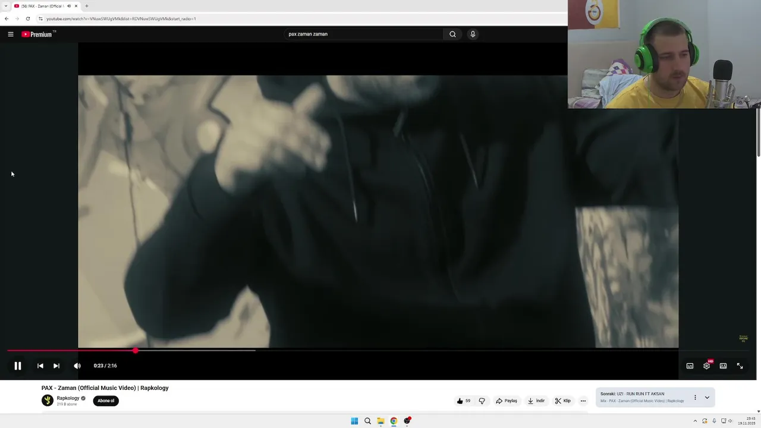
Task: Switch to Chrome on the taskbar
Action: 394,421
